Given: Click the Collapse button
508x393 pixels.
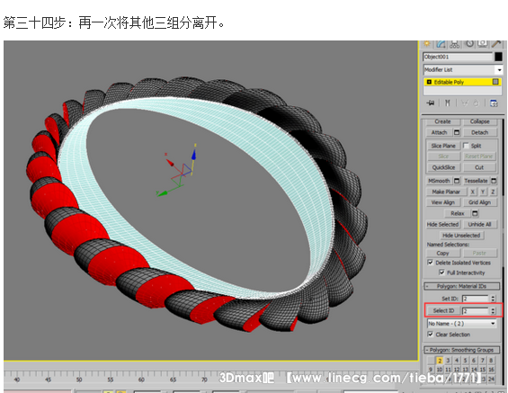Looking at the screenshot, I should point(479,121).
